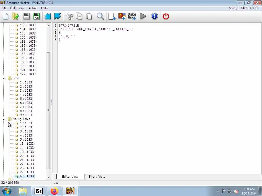Open the Action menu
262x196 pixels.
point(33,8)
